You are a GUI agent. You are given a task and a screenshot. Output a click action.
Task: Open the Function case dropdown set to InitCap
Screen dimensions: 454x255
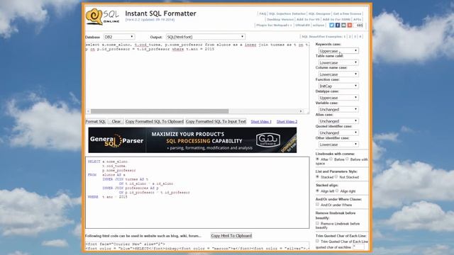click(x=338, y=86)
